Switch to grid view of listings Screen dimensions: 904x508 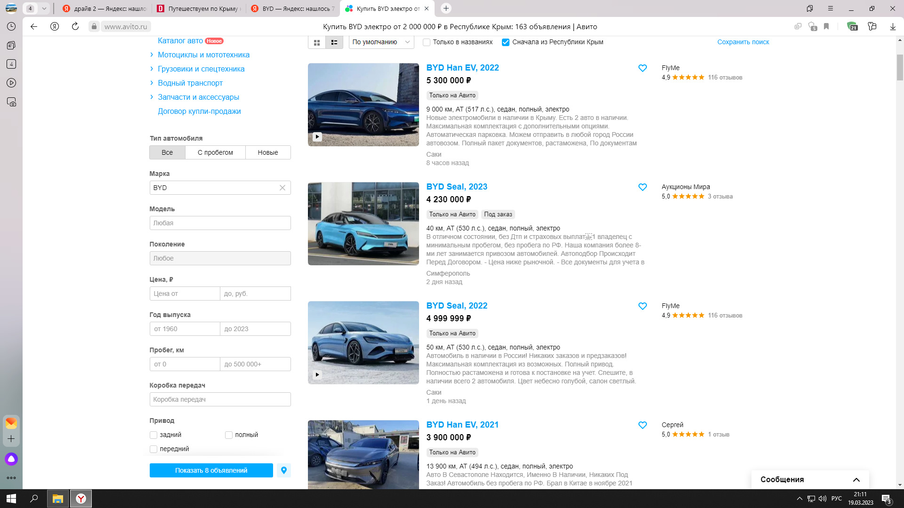[317, 42]
